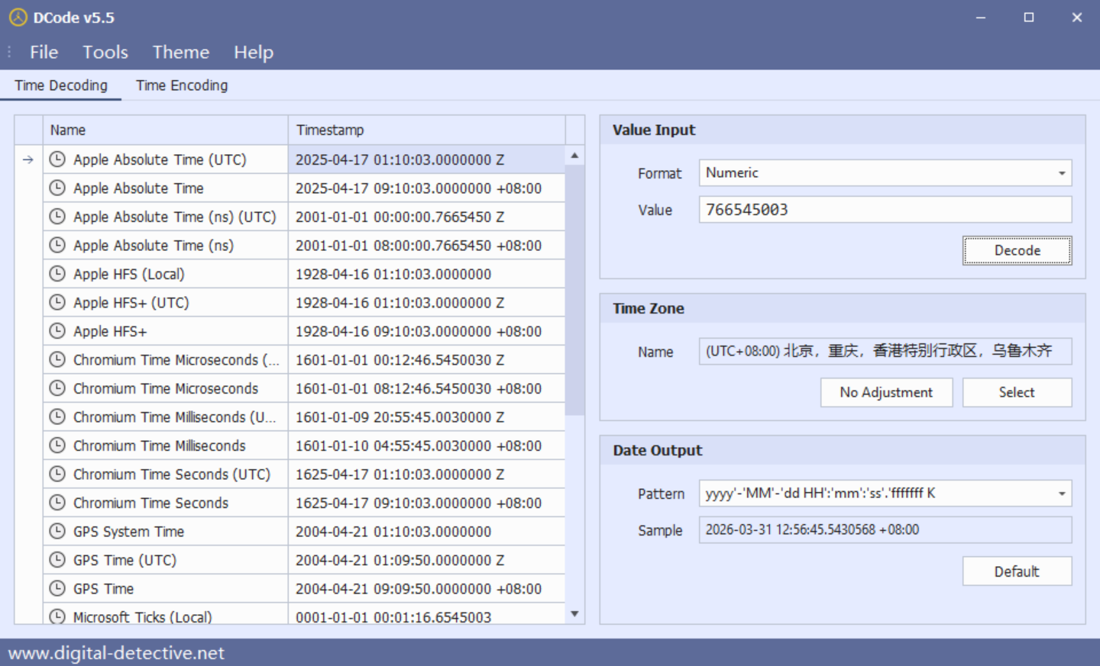
Task: Switch to the Time Encoding tab
Action: tap(182, 85)
